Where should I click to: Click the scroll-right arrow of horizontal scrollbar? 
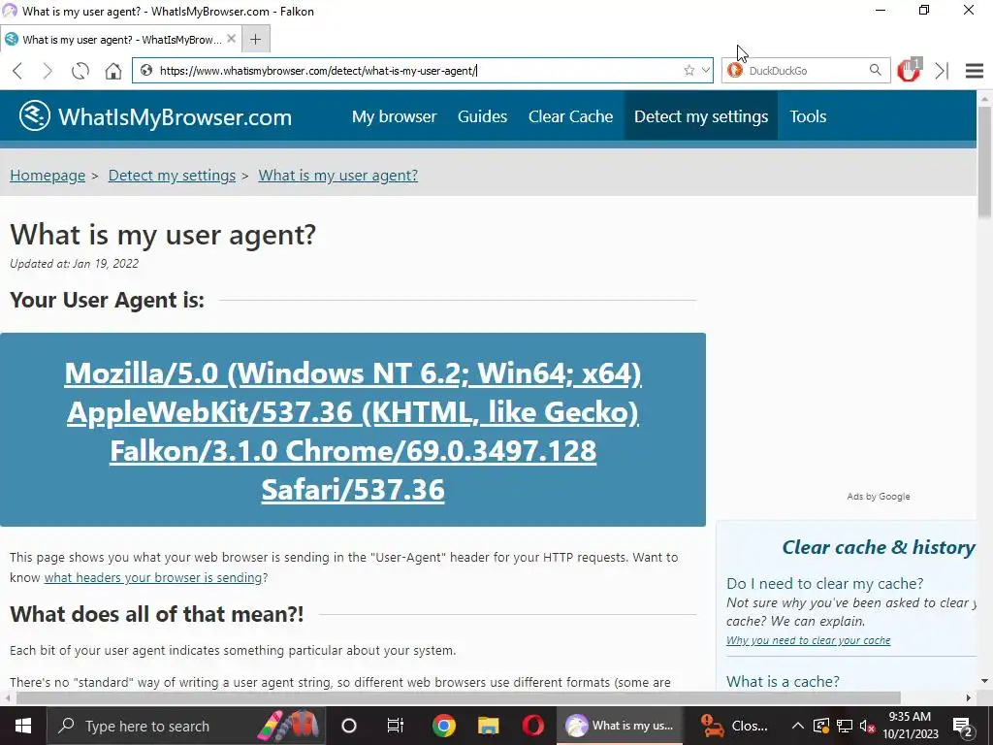point(969,697)
